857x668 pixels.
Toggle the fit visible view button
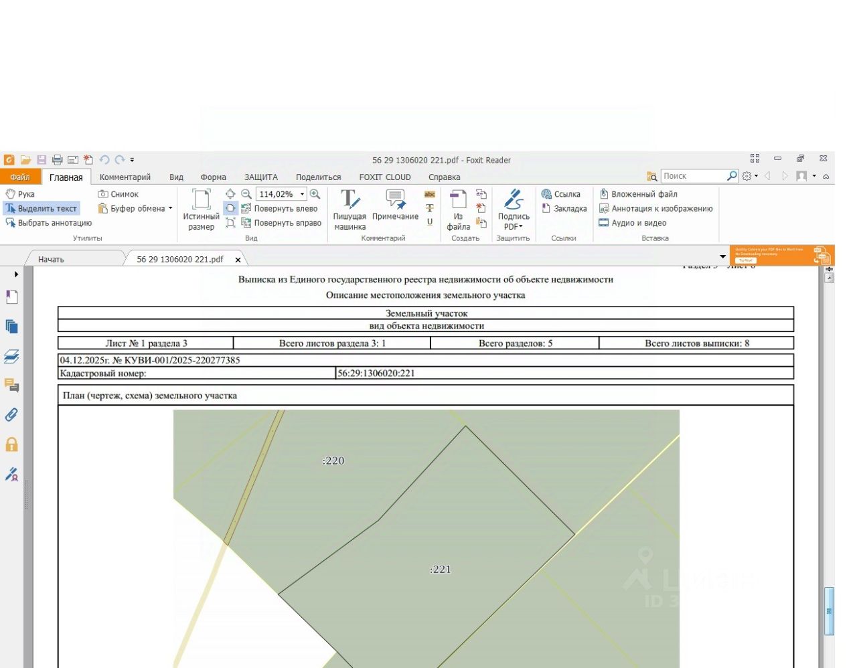230,222
